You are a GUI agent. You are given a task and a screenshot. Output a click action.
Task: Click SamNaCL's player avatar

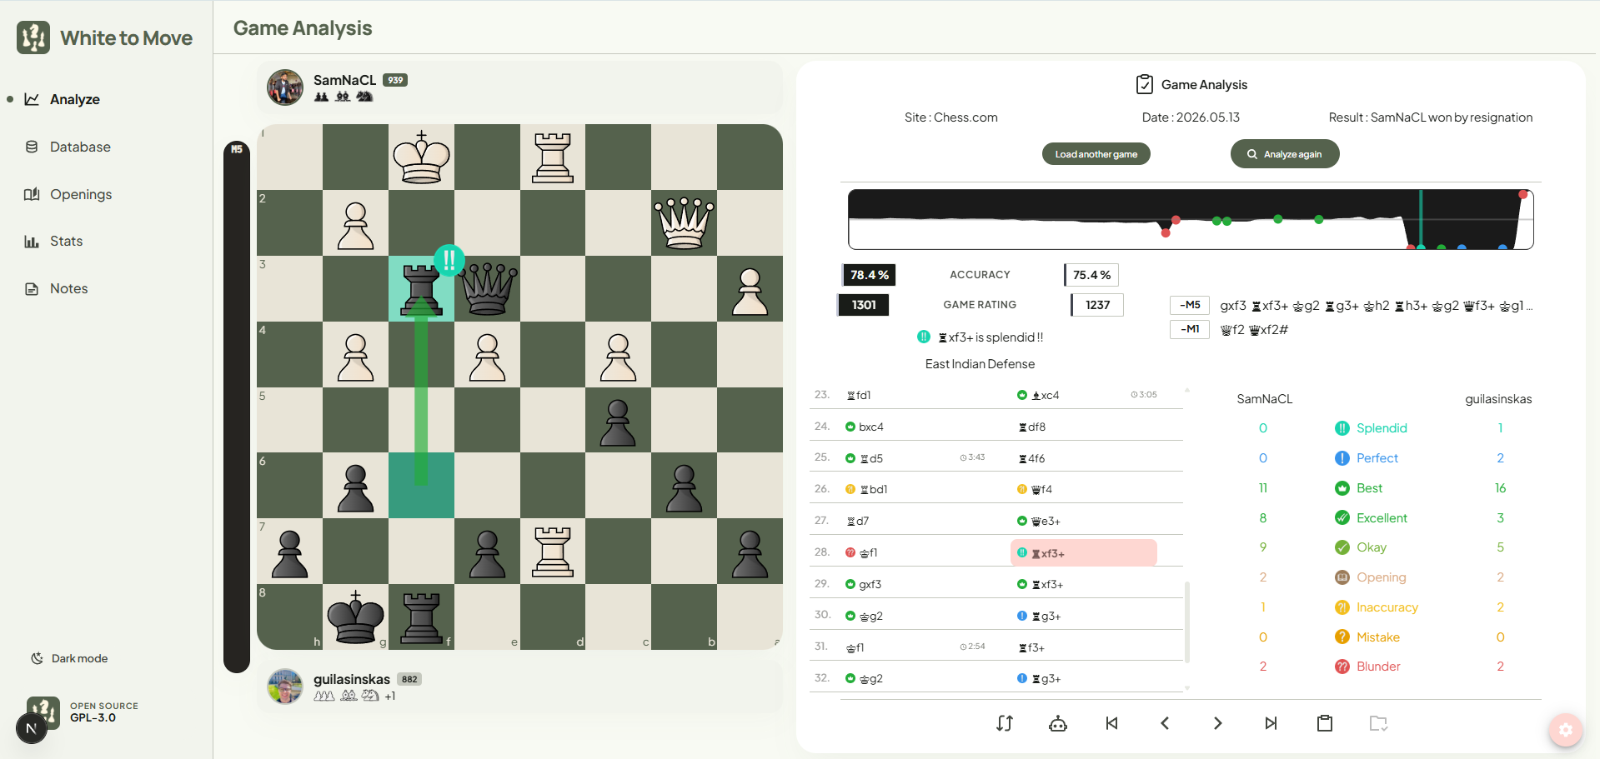pos(285,87)
